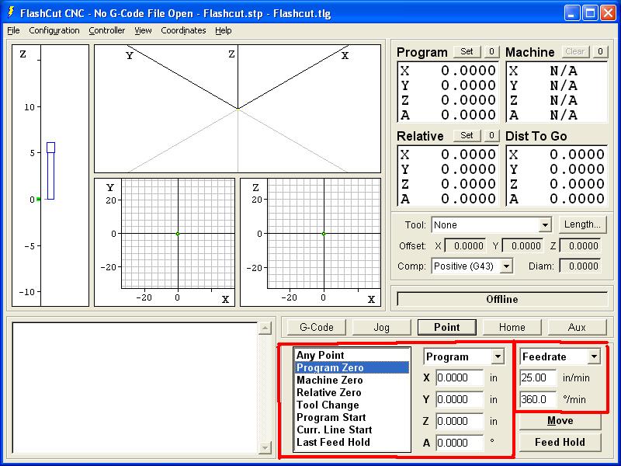Open the Program coordinate system dropdown

click(x=498, y=356)
